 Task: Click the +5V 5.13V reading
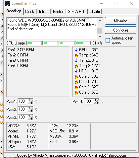(22, 147)
